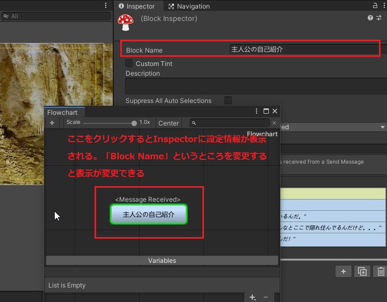Click the <Message Received> label
The width and height of the screenshot is (387, 302).
click(148, 200)
